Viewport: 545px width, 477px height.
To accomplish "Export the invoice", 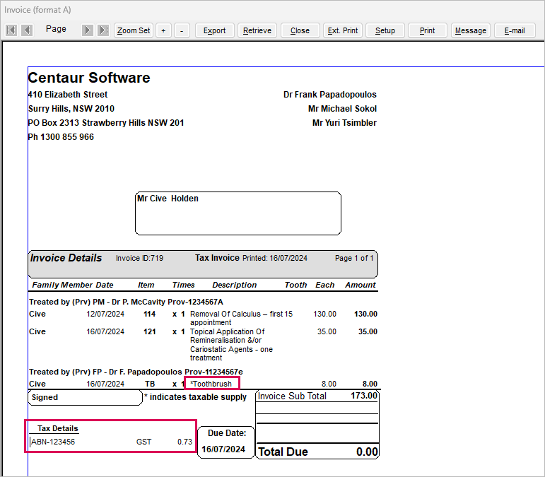I will (x=214, y=30).
